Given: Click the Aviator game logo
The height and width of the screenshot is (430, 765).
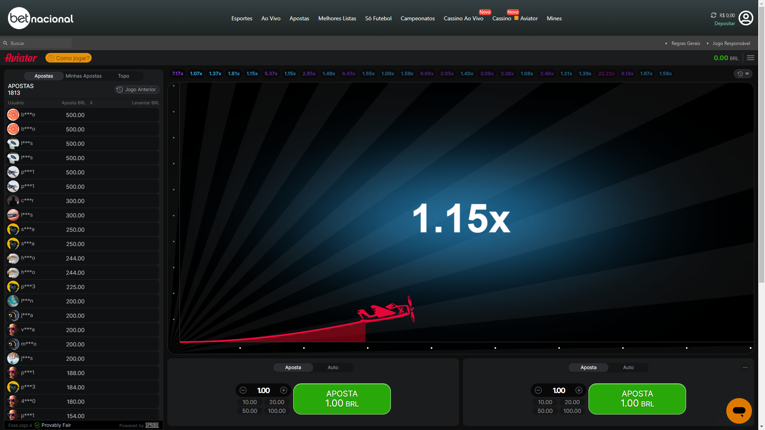Looking at the screenshot, I should point(21,58).
